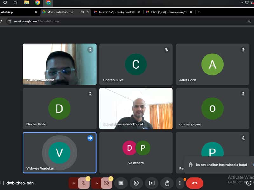Click the green O avatar of omraje gajare

212,108
